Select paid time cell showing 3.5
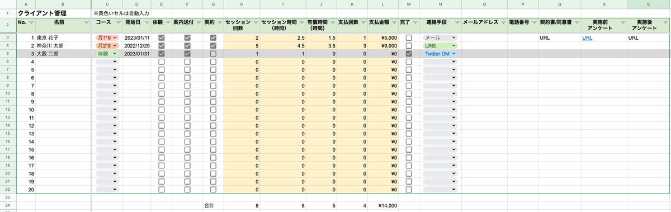 click(322, 45)
